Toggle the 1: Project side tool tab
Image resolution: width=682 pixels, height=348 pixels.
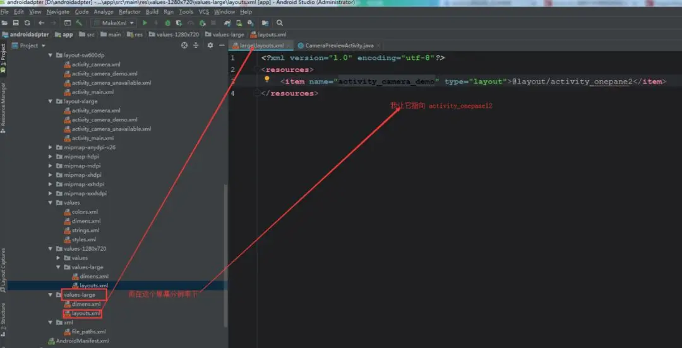click(3, 58)
